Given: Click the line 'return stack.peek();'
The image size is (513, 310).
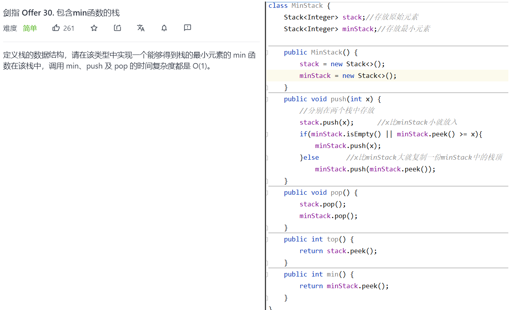Looking at the screenshot, I should pos(338,251).
